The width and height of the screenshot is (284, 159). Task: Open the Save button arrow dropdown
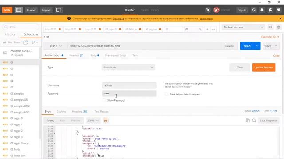pos(276,46)
